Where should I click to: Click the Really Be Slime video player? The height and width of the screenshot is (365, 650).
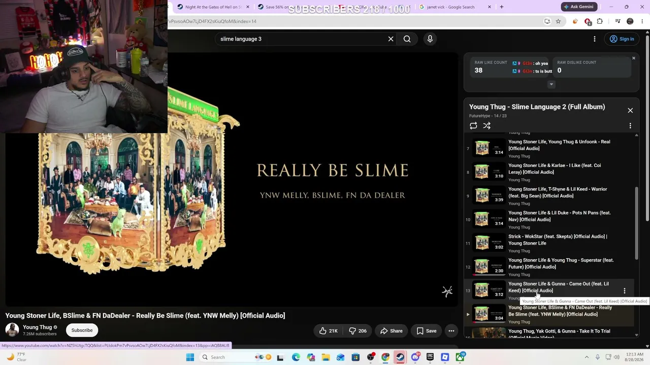click(x=232, y=179)
